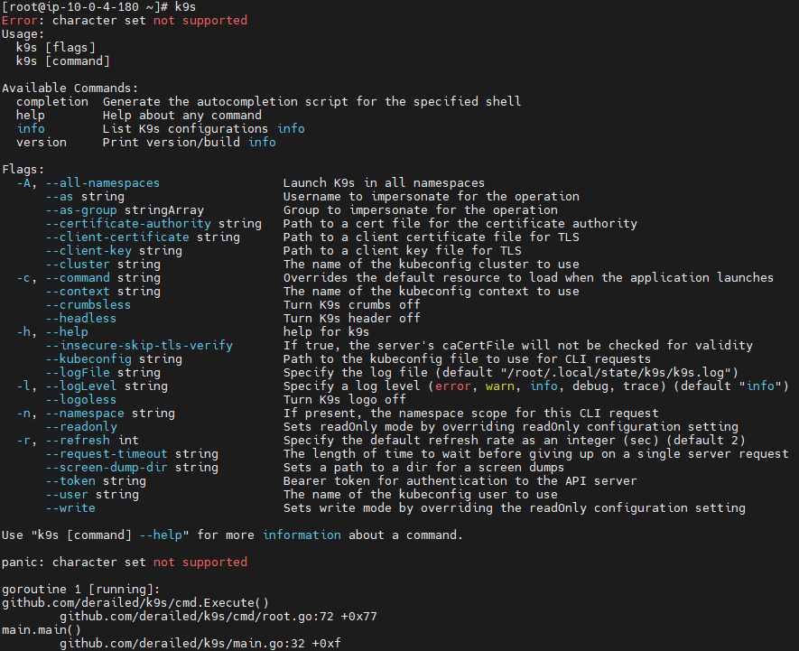Click the '--refresh' flag
This screenshot has height=651, width=799.
78,440
